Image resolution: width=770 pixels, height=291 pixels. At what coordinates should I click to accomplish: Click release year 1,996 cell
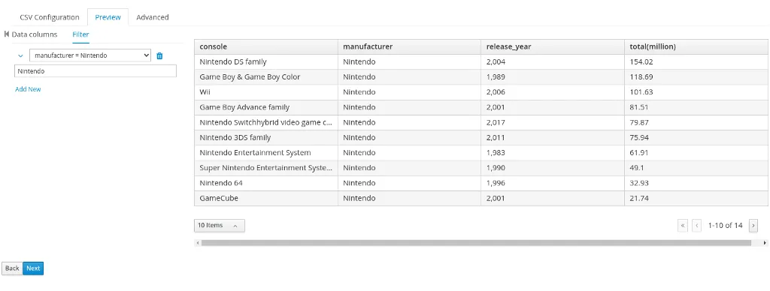pos(553,183)
